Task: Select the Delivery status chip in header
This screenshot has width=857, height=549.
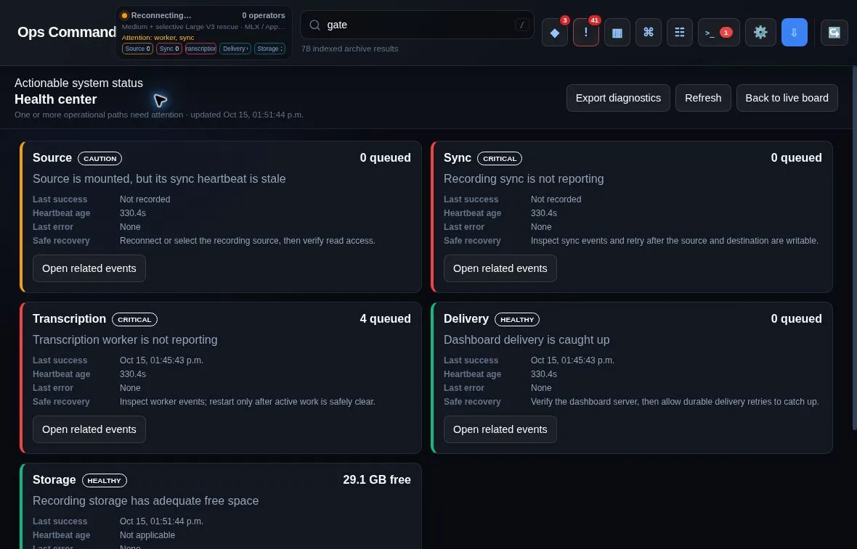Action: point(235,49)
